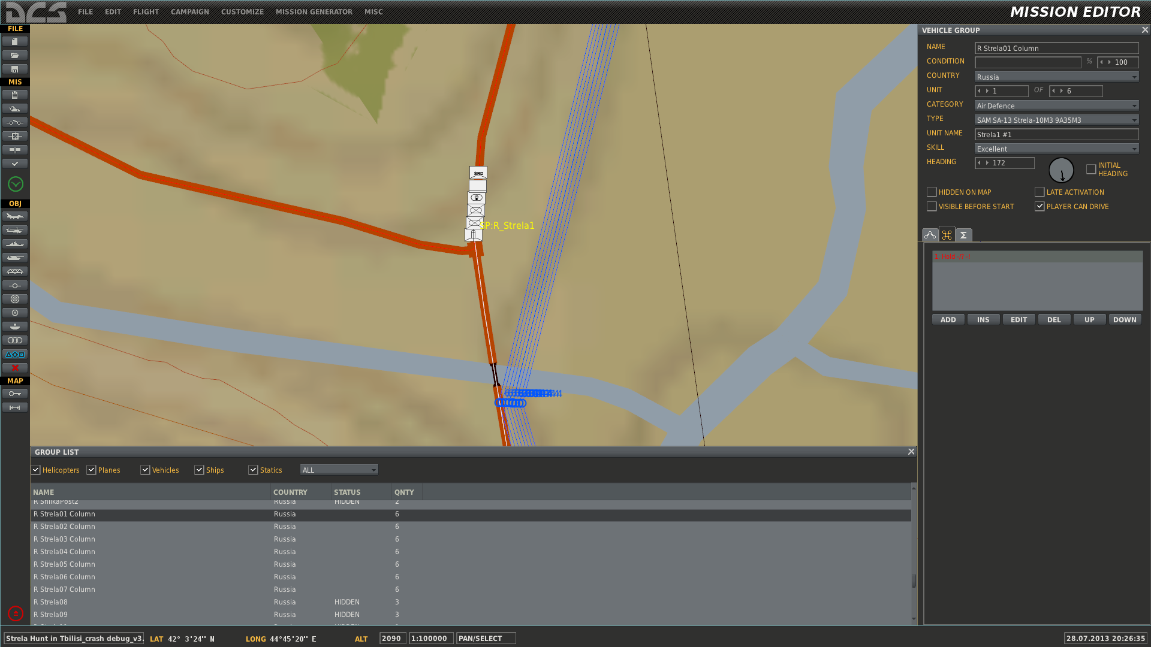Enable the Late Activation checkbox
The height and width of the screenshot is (647, 1151).
point(1039,192)
